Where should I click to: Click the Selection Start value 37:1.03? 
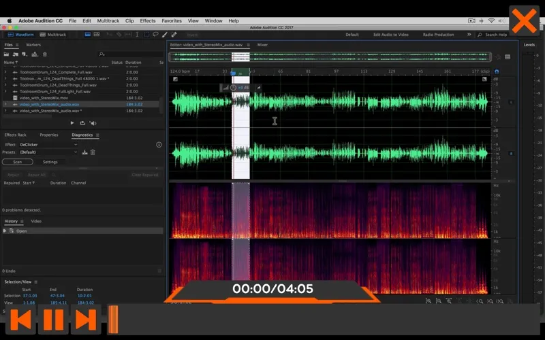click(30, 296)
